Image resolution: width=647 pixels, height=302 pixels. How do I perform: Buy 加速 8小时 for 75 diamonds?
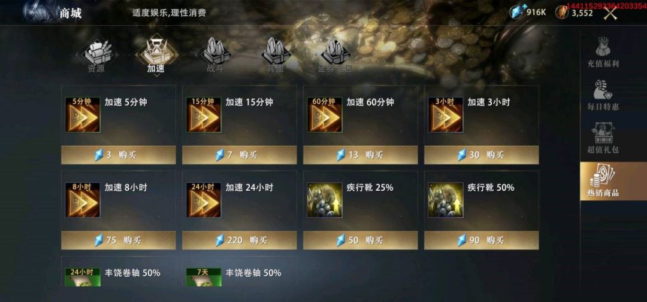[x=119, y=240]
